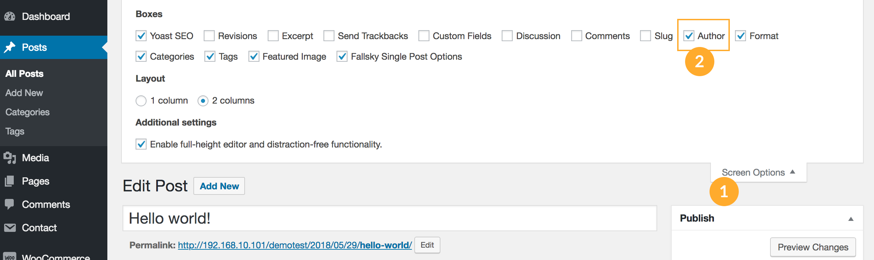Open Categories in Posts submenu
Image resolution: width=874 pixels, height=260 pixels.
[x=28, y=112]
